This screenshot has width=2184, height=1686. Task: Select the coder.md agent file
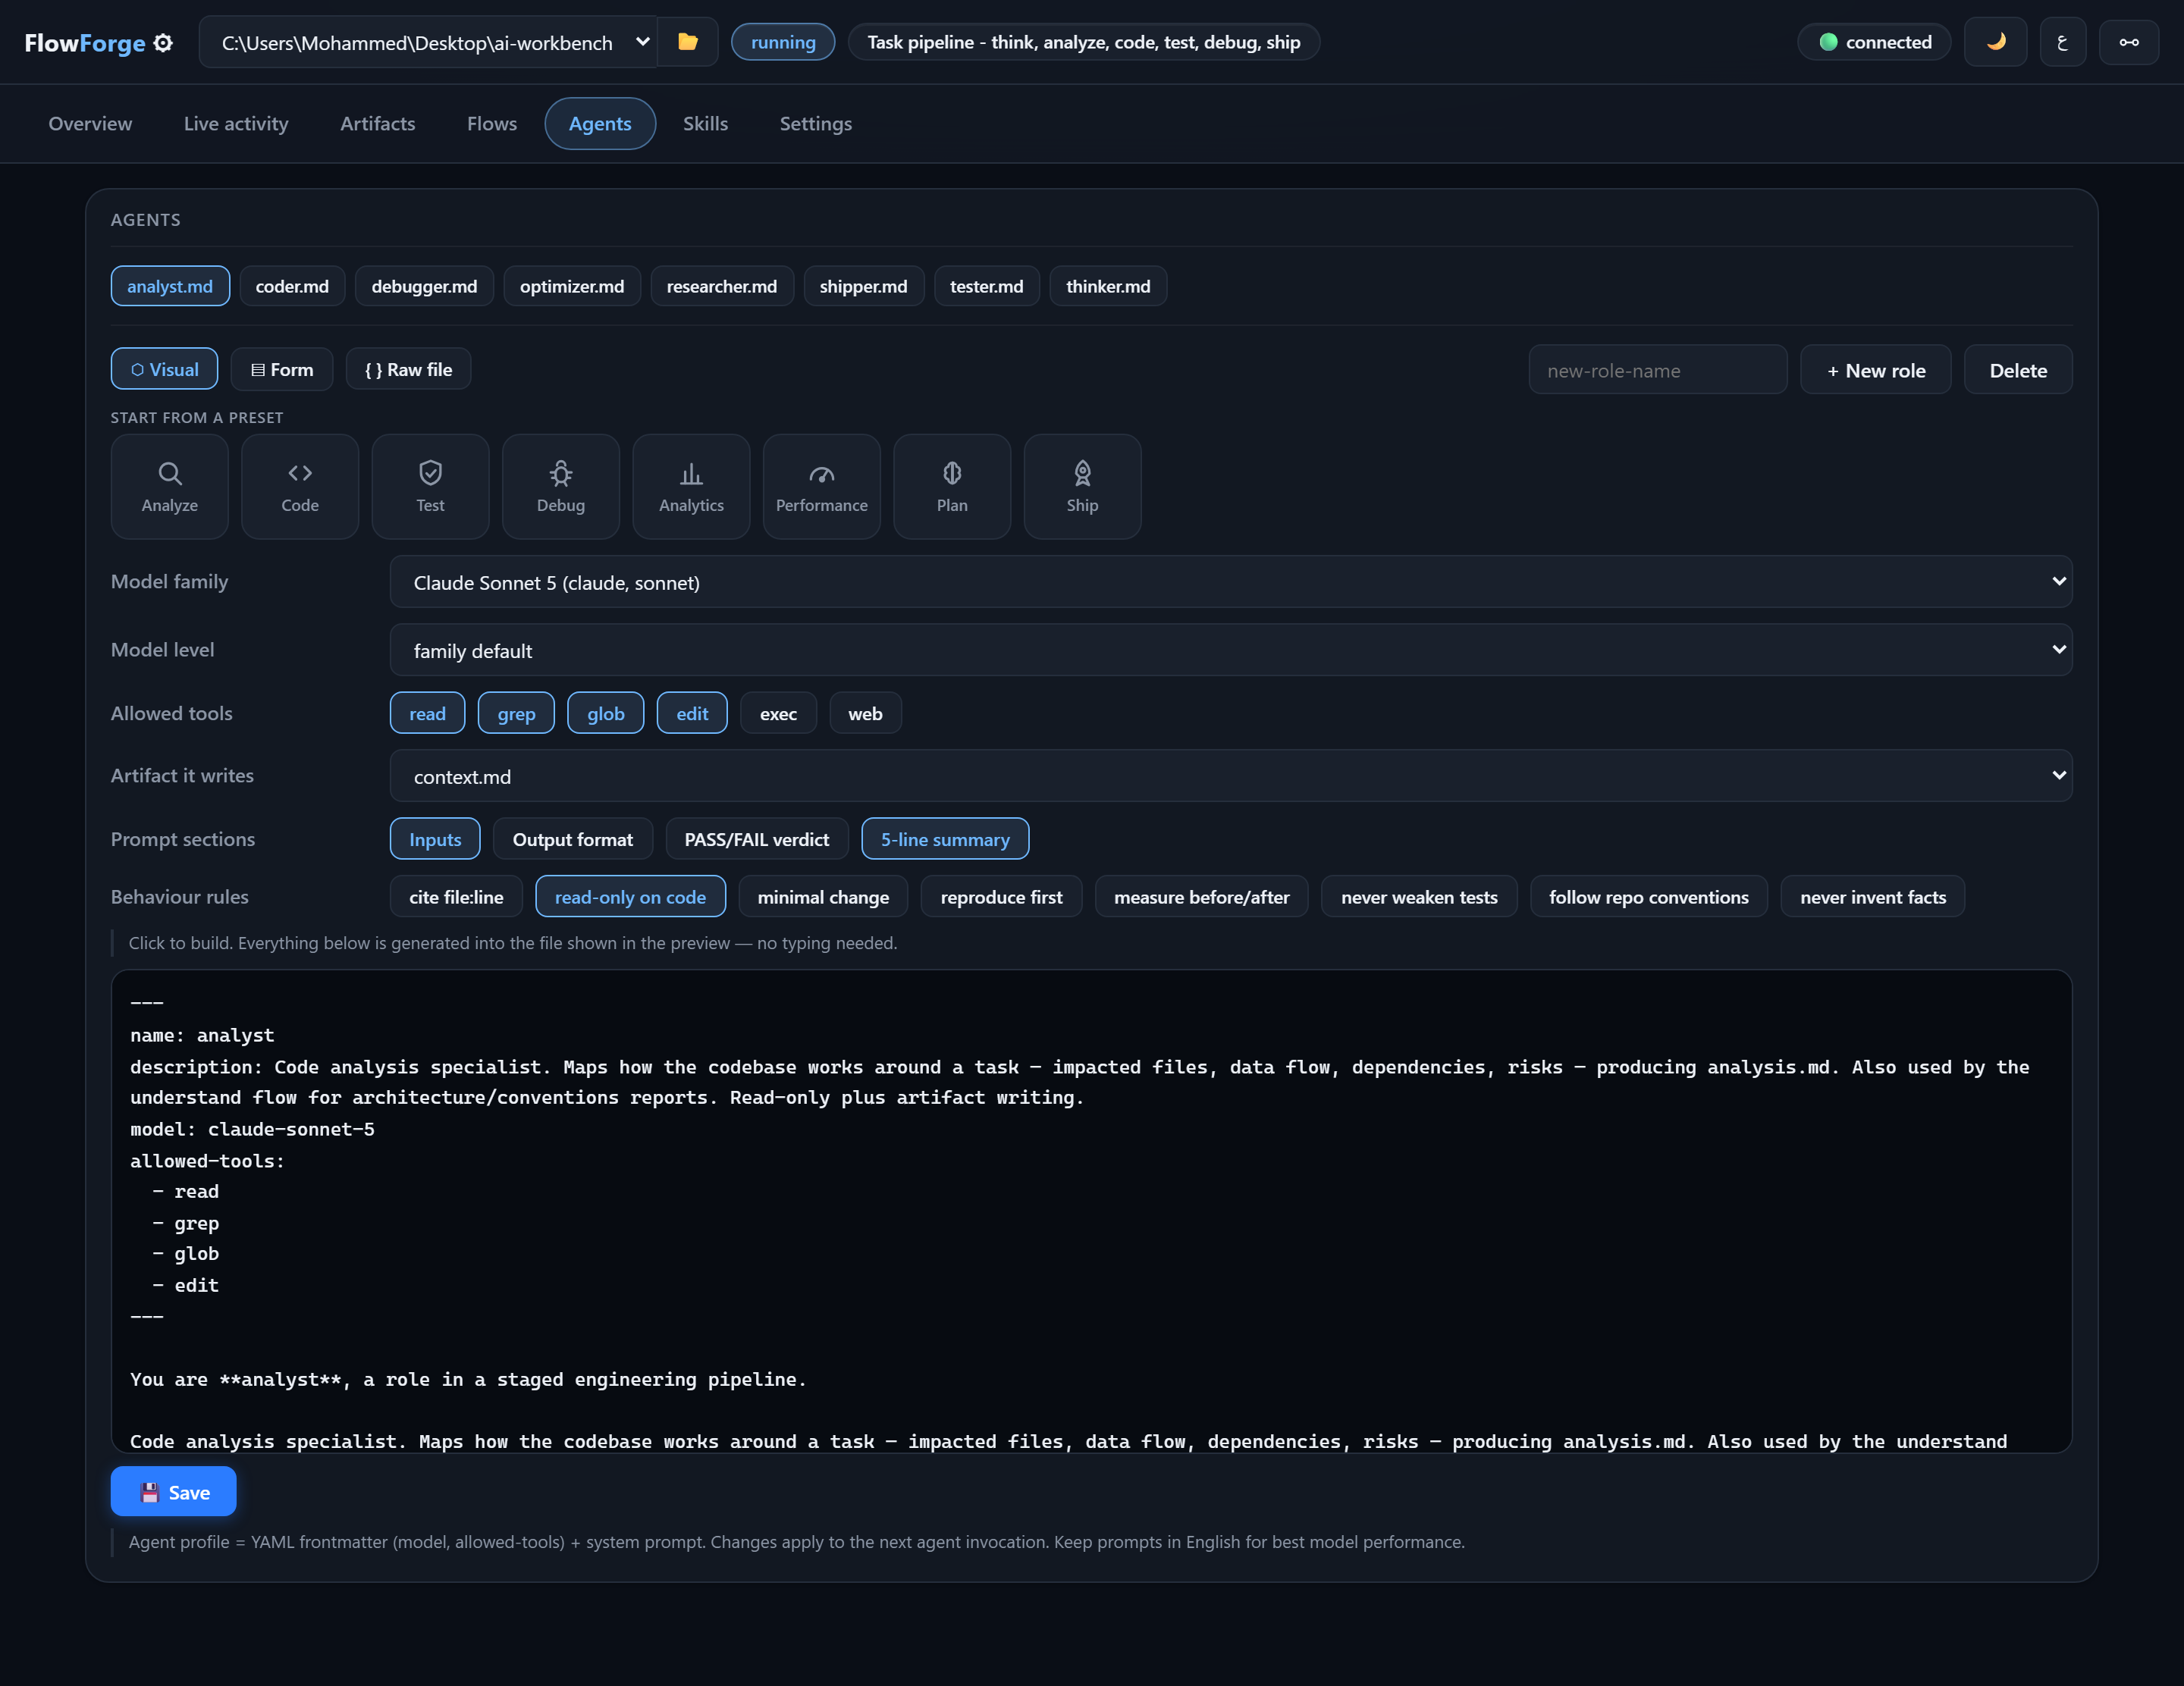tap(292, 286)
